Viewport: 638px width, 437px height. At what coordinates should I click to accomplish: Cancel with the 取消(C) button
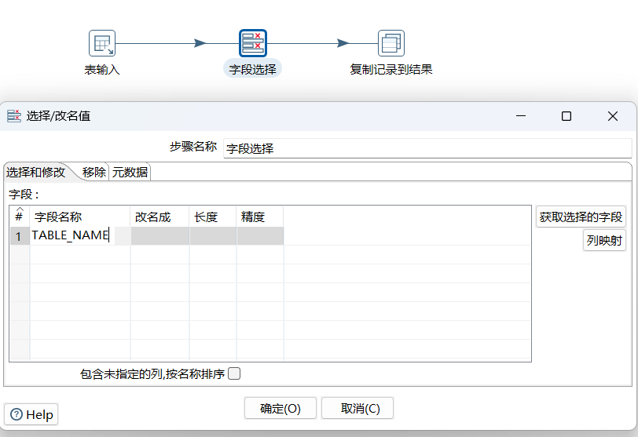(x=357, y=408)
